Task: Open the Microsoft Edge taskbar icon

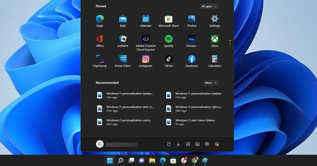Action: (162, 160)
